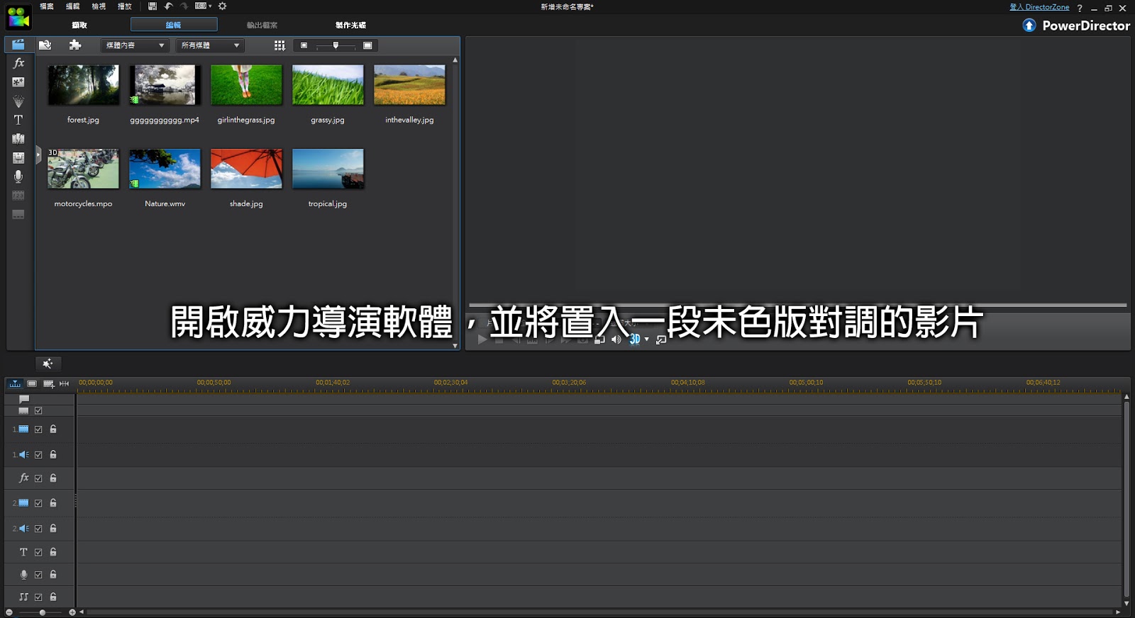Image resolution: width=1135 pixels, height=618 pixels.
Task: Click the redo arrow icon
Action: point(184,6)
